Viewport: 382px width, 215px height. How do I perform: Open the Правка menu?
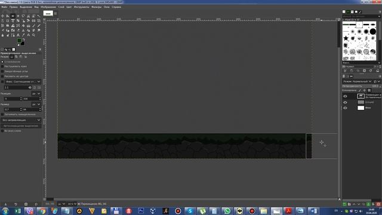13,7
